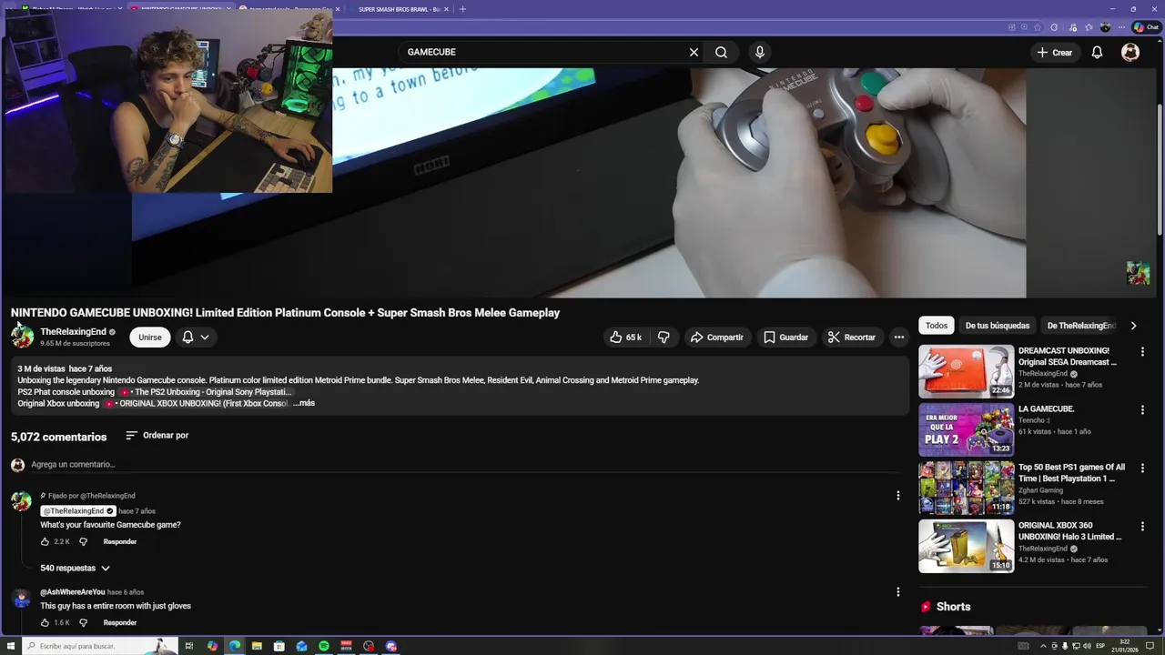Open DREAMCAST UNBOXING video thumbnail
Viewport: 1165px width, 655px height.
click(966, 371)
